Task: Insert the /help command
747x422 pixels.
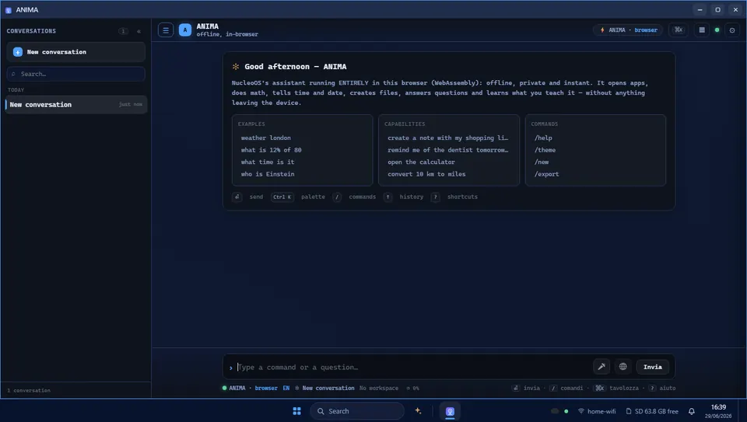Action: tap(543, 138)
